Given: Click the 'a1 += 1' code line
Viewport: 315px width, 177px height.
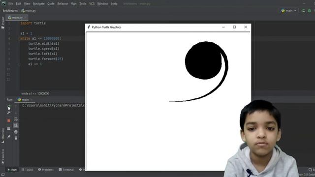Looking at the screenshot, I should tap(35, 64).
